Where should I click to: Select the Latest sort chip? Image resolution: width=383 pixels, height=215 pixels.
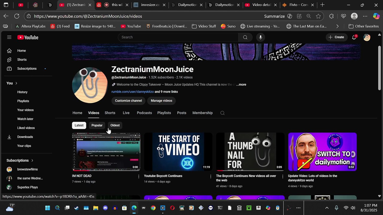[x=79, y=125]
